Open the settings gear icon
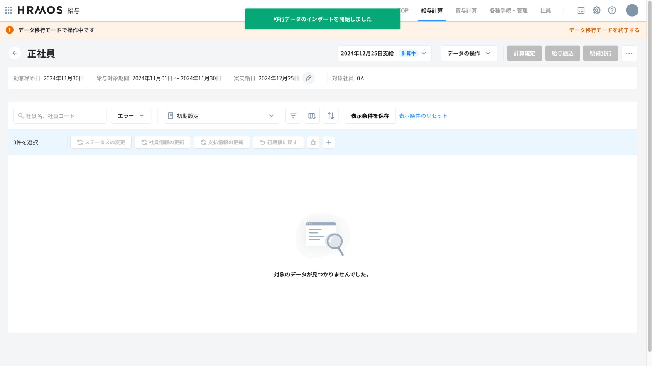The height and width of the screenshot is (366, 652). (596, 10)
